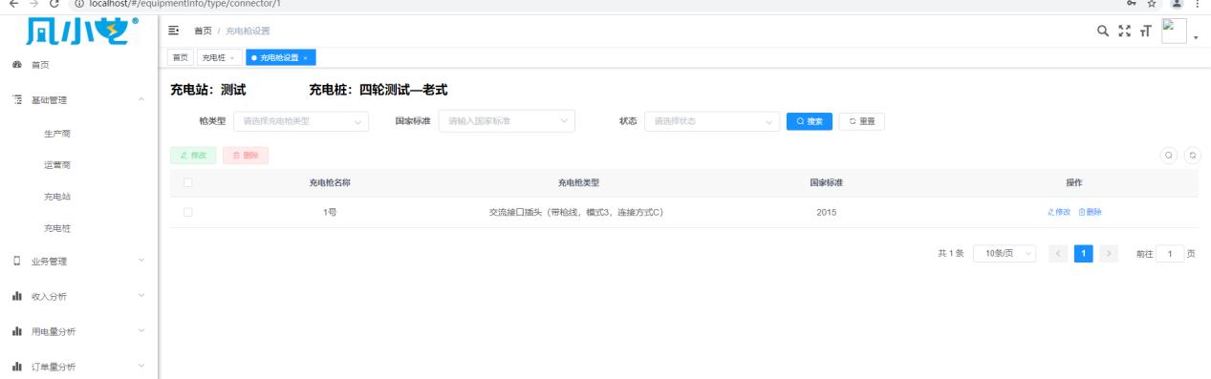Screen dimensions: 1211x379
Task: Go to pagination page 1
Action: (1083, 253)
